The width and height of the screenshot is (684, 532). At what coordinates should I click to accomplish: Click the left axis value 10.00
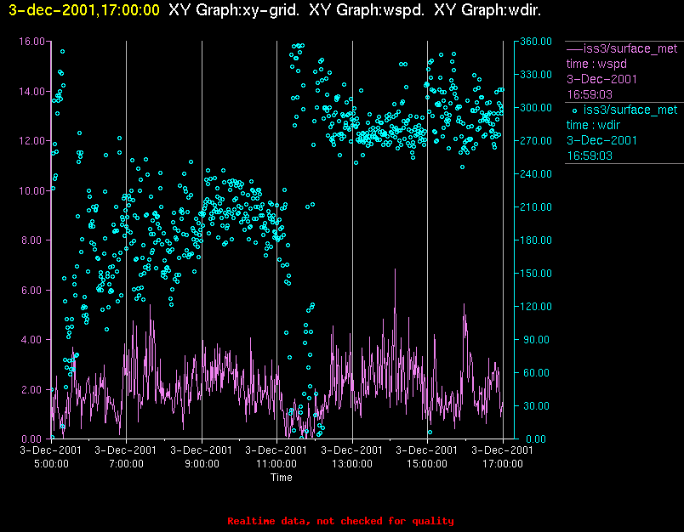coord(31,191)
